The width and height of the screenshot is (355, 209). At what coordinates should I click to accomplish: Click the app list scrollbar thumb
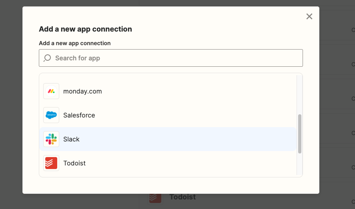[300, 133]
